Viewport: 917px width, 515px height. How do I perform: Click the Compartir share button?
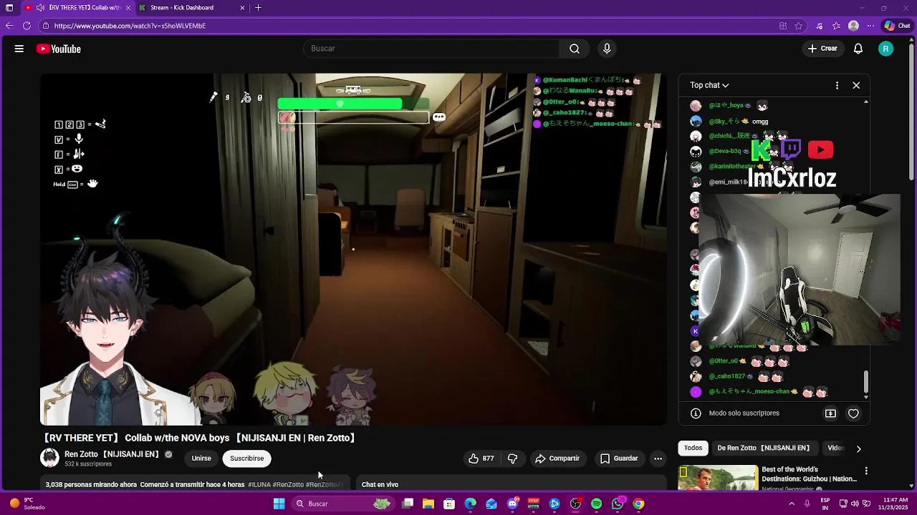click(x=557, y=458)
